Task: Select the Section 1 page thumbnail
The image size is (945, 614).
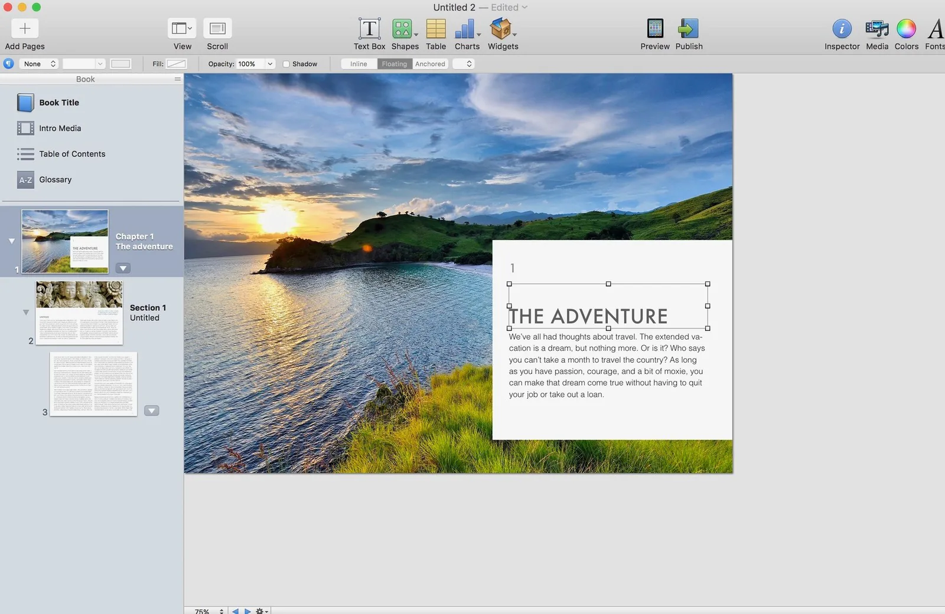Action: 79,313
